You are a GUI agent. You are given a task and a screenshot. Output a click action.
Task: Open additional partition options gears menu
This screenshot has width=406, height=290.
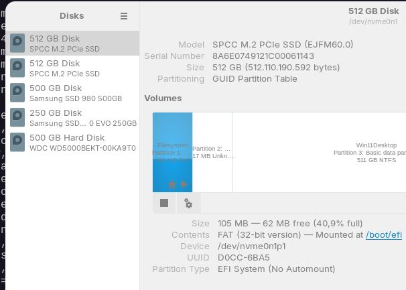tap(188, 203)
